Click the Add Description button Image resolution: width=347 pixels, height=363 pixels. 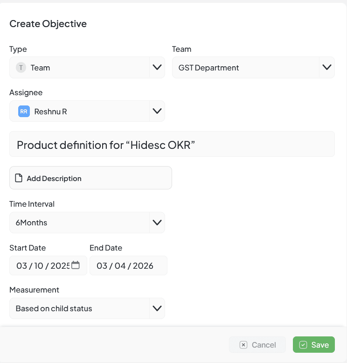pos(90,178)
